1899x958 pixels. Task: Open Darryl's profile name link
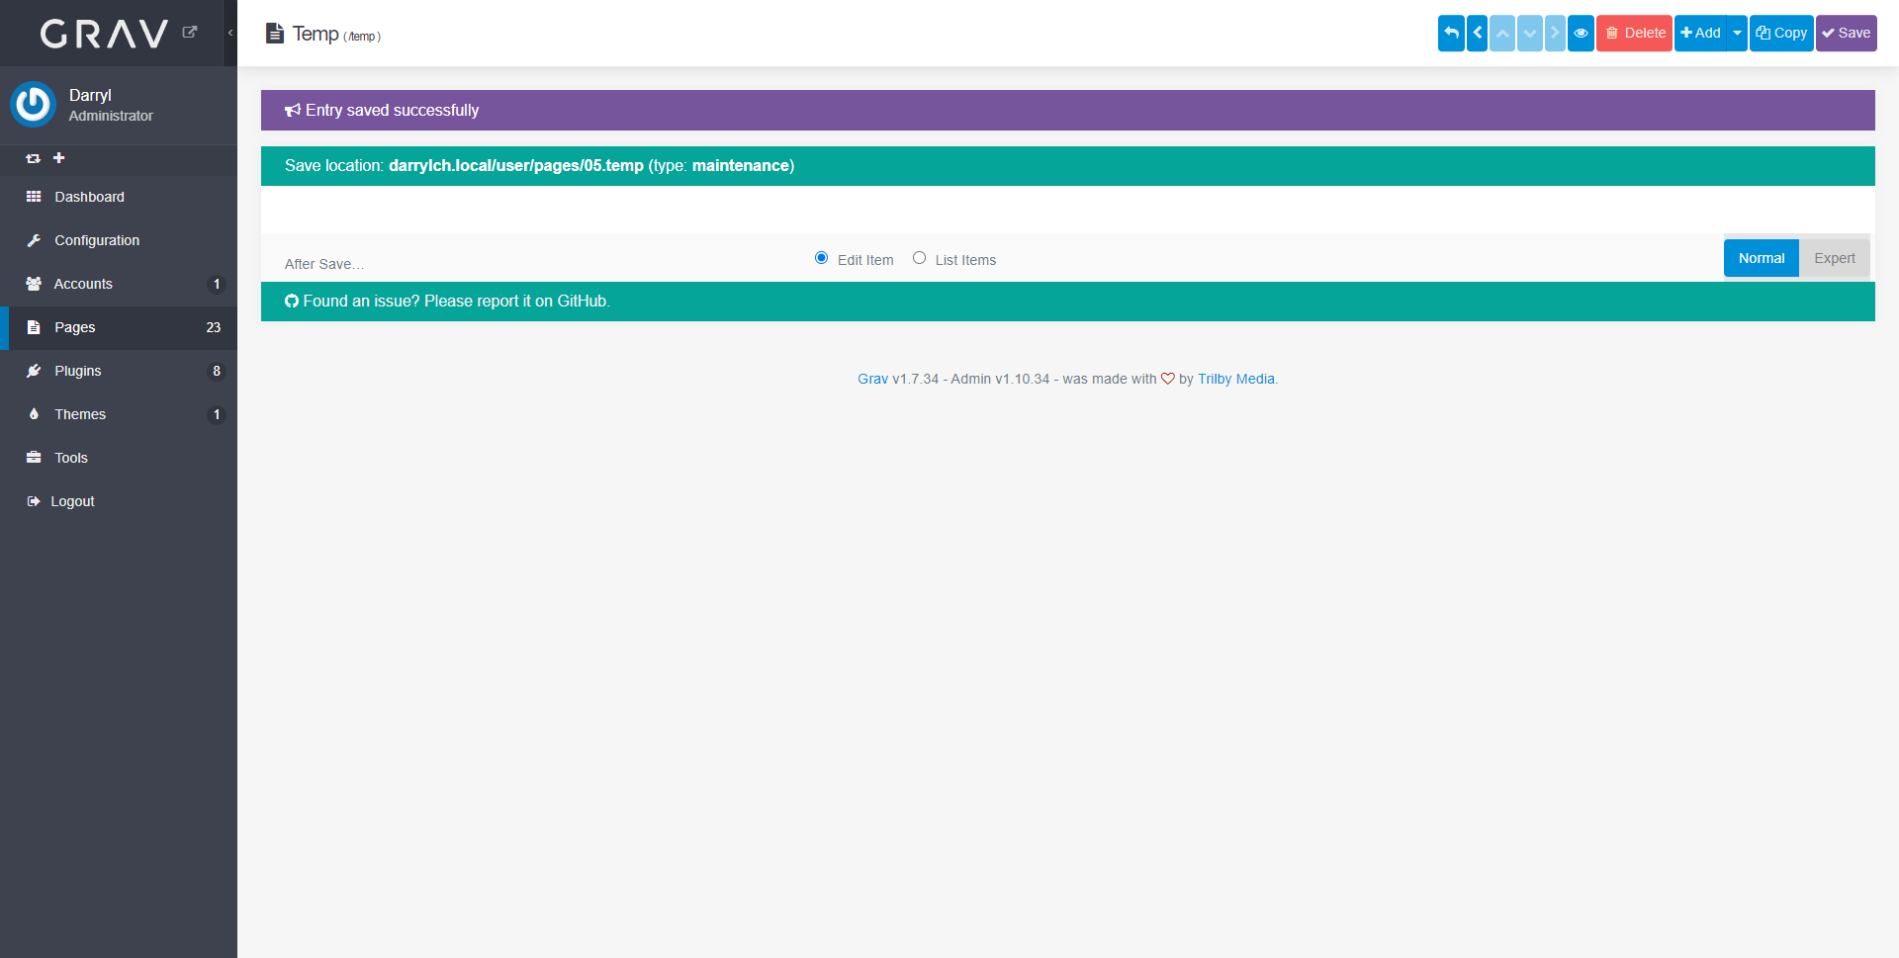click(90, 95)
